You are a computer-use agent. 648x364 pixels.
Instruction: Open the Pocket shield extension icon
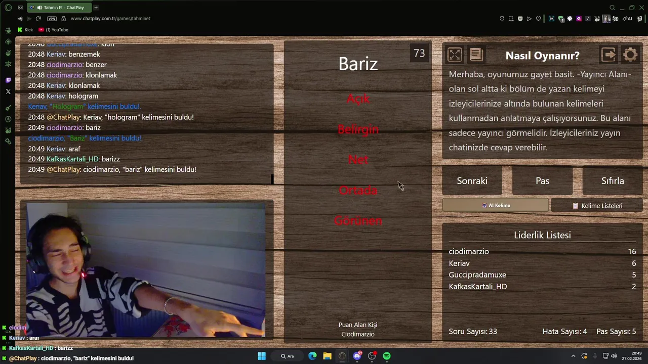[520, 19]
